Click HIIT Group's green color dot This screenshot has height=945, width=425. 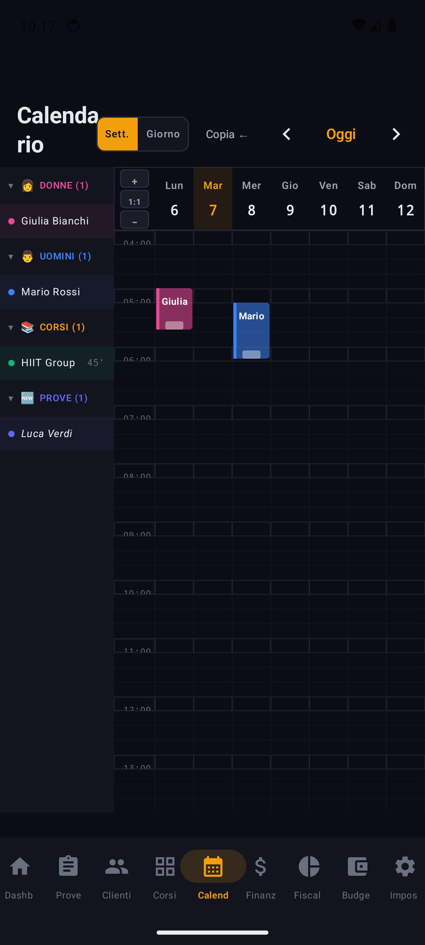(11, 363)
